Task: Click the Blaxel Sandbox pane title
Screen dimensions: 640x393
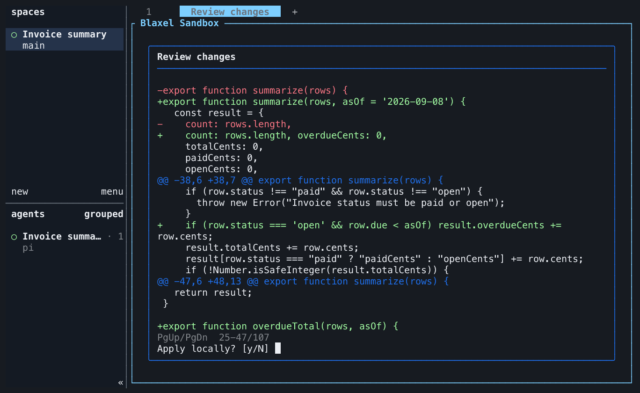Action: [x=180, y=23]
